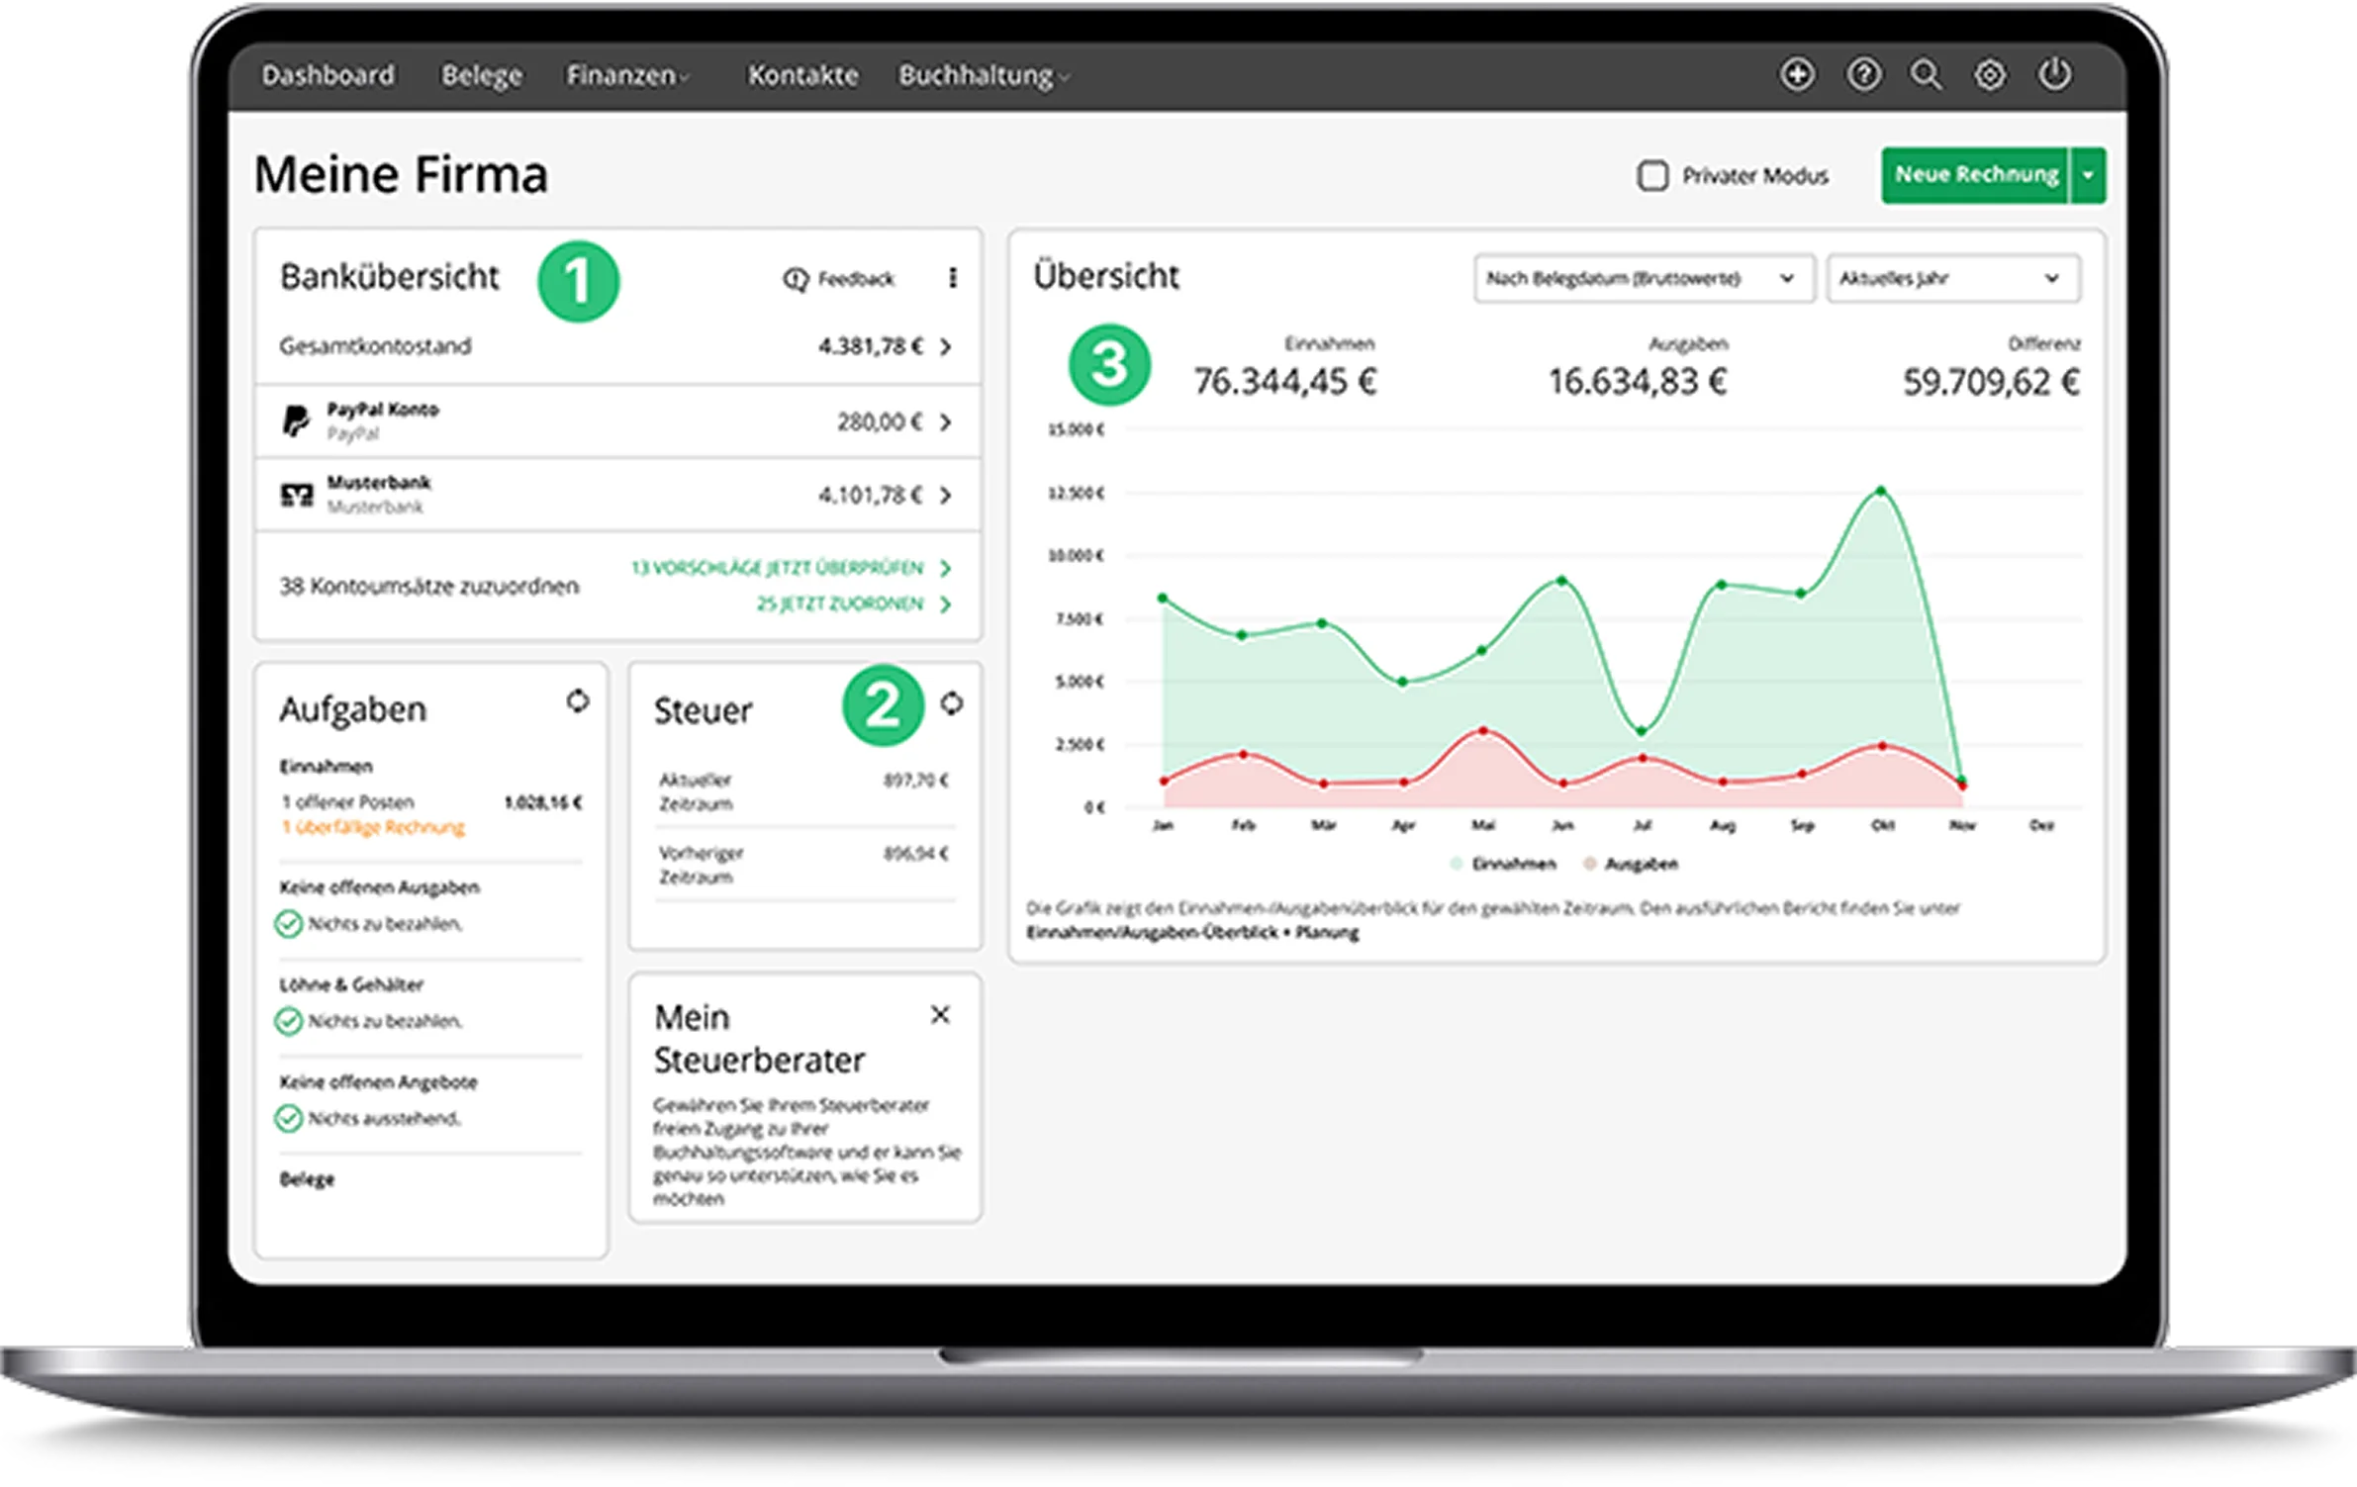Open the help question mark icon
2357x1487 pixels.
pos(1863,74)
